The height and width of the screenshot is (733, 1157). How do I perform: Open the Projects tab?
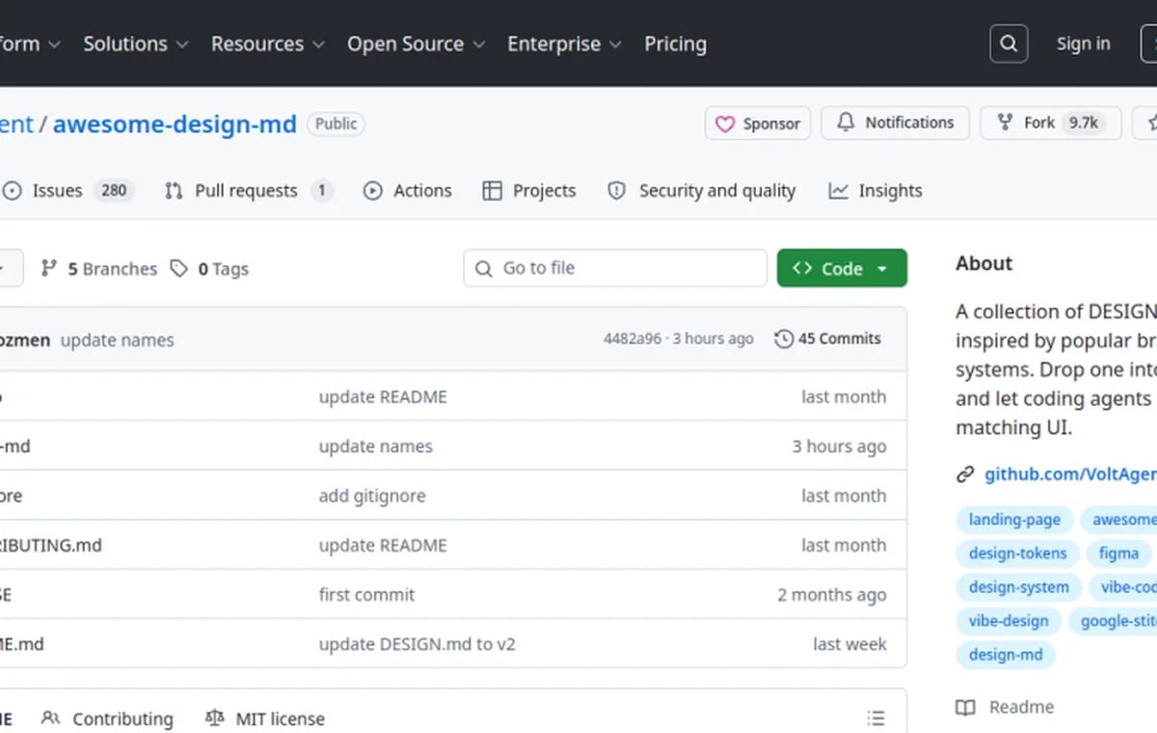pyautogui.click(x=529, y=190)
